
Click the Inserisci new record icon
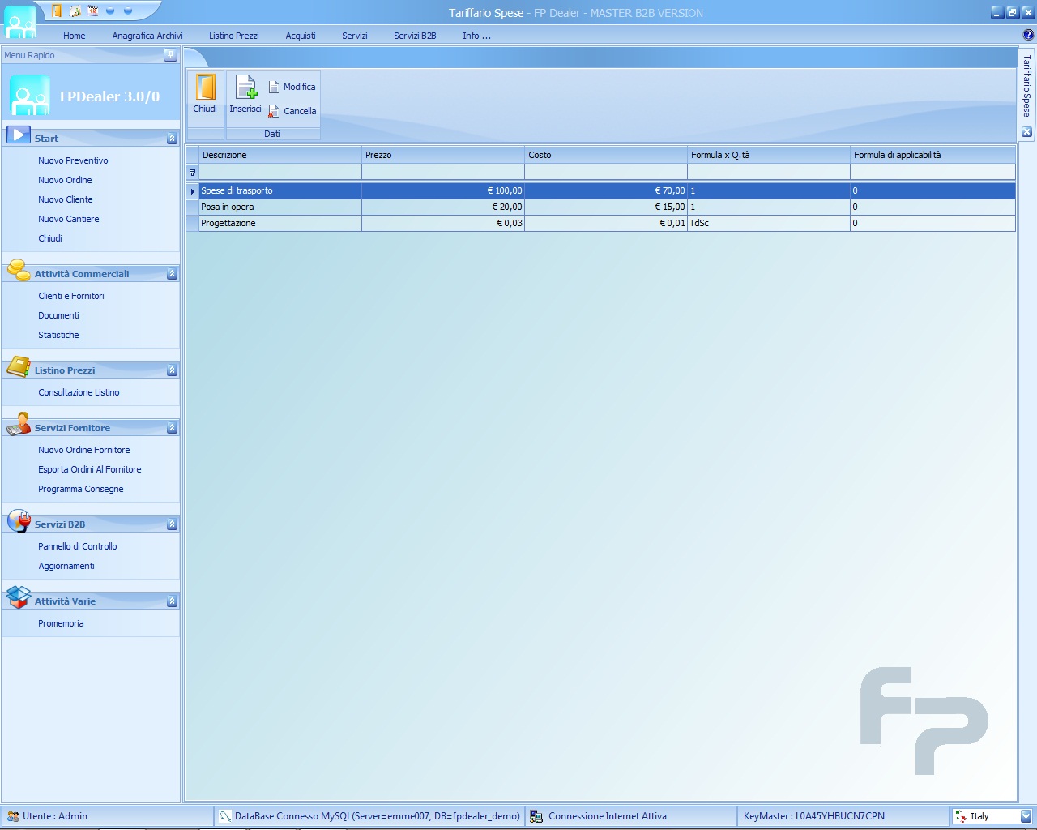click(x=245, y=86)
